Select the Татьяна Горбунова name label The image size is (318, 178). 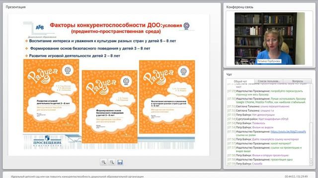pyautogui.click(x=269, y=61)
